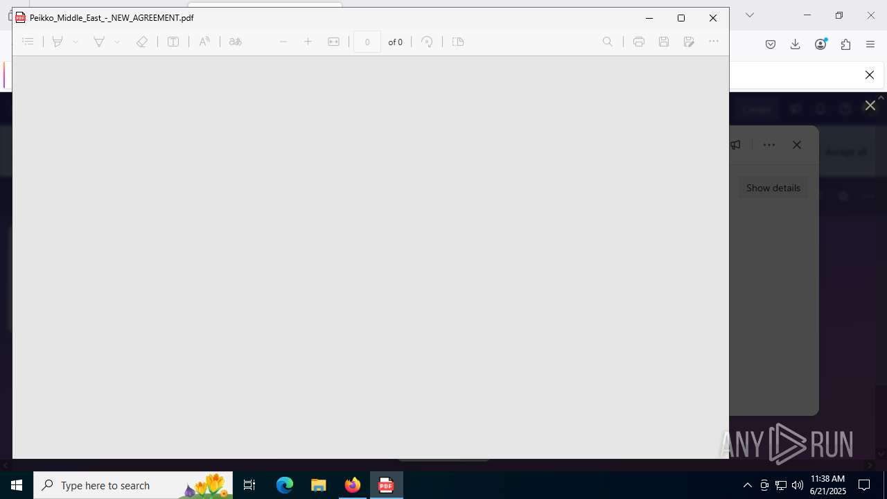Viewport: 887px width, 499px height.
Task: Open Firefox hamburger application menu
Action: click(x=870, y=44)
